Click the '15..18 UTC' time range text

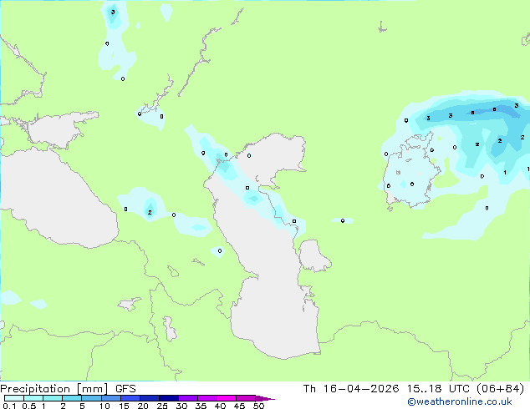click(x=438, y=389)
